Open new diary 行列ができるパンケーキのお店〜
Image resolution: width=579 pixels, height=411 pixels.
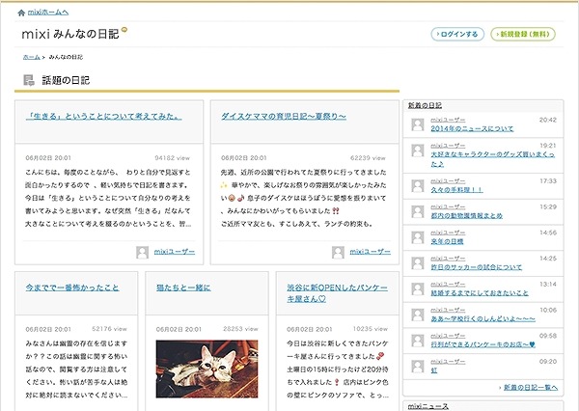tap(482, 344)
